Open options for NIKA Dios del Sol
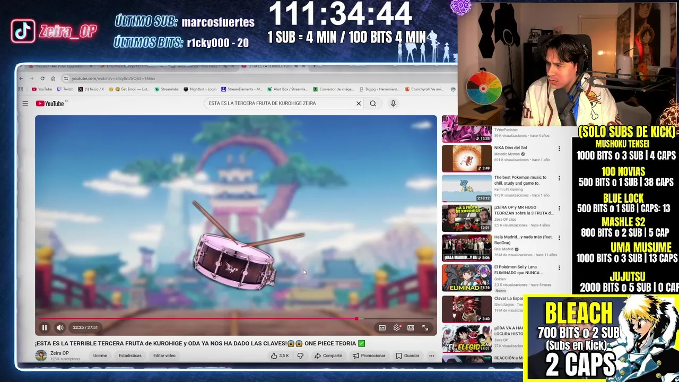 pyautogui.click(x=559, y=149)
